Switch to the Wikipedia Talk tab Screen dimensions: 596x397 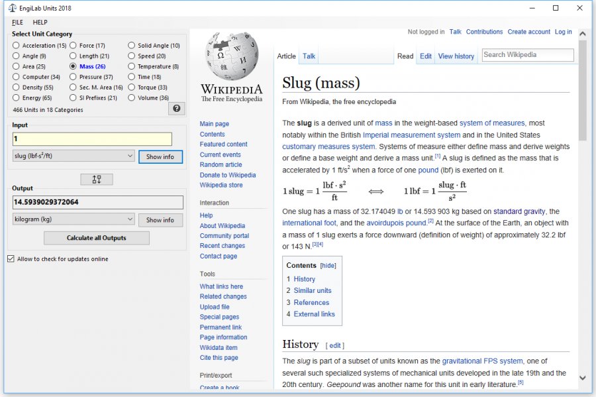click(309, 56)
